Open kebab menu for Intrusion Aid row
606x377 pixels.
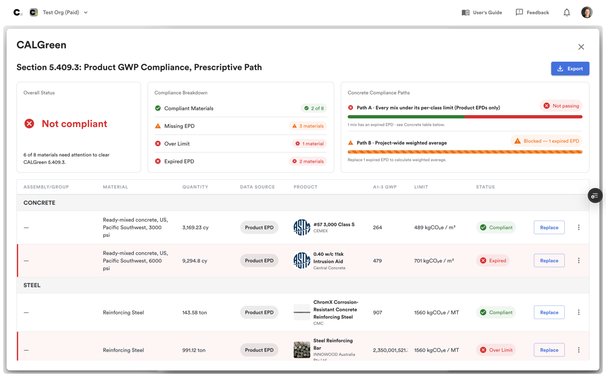[x=578, y=260]
